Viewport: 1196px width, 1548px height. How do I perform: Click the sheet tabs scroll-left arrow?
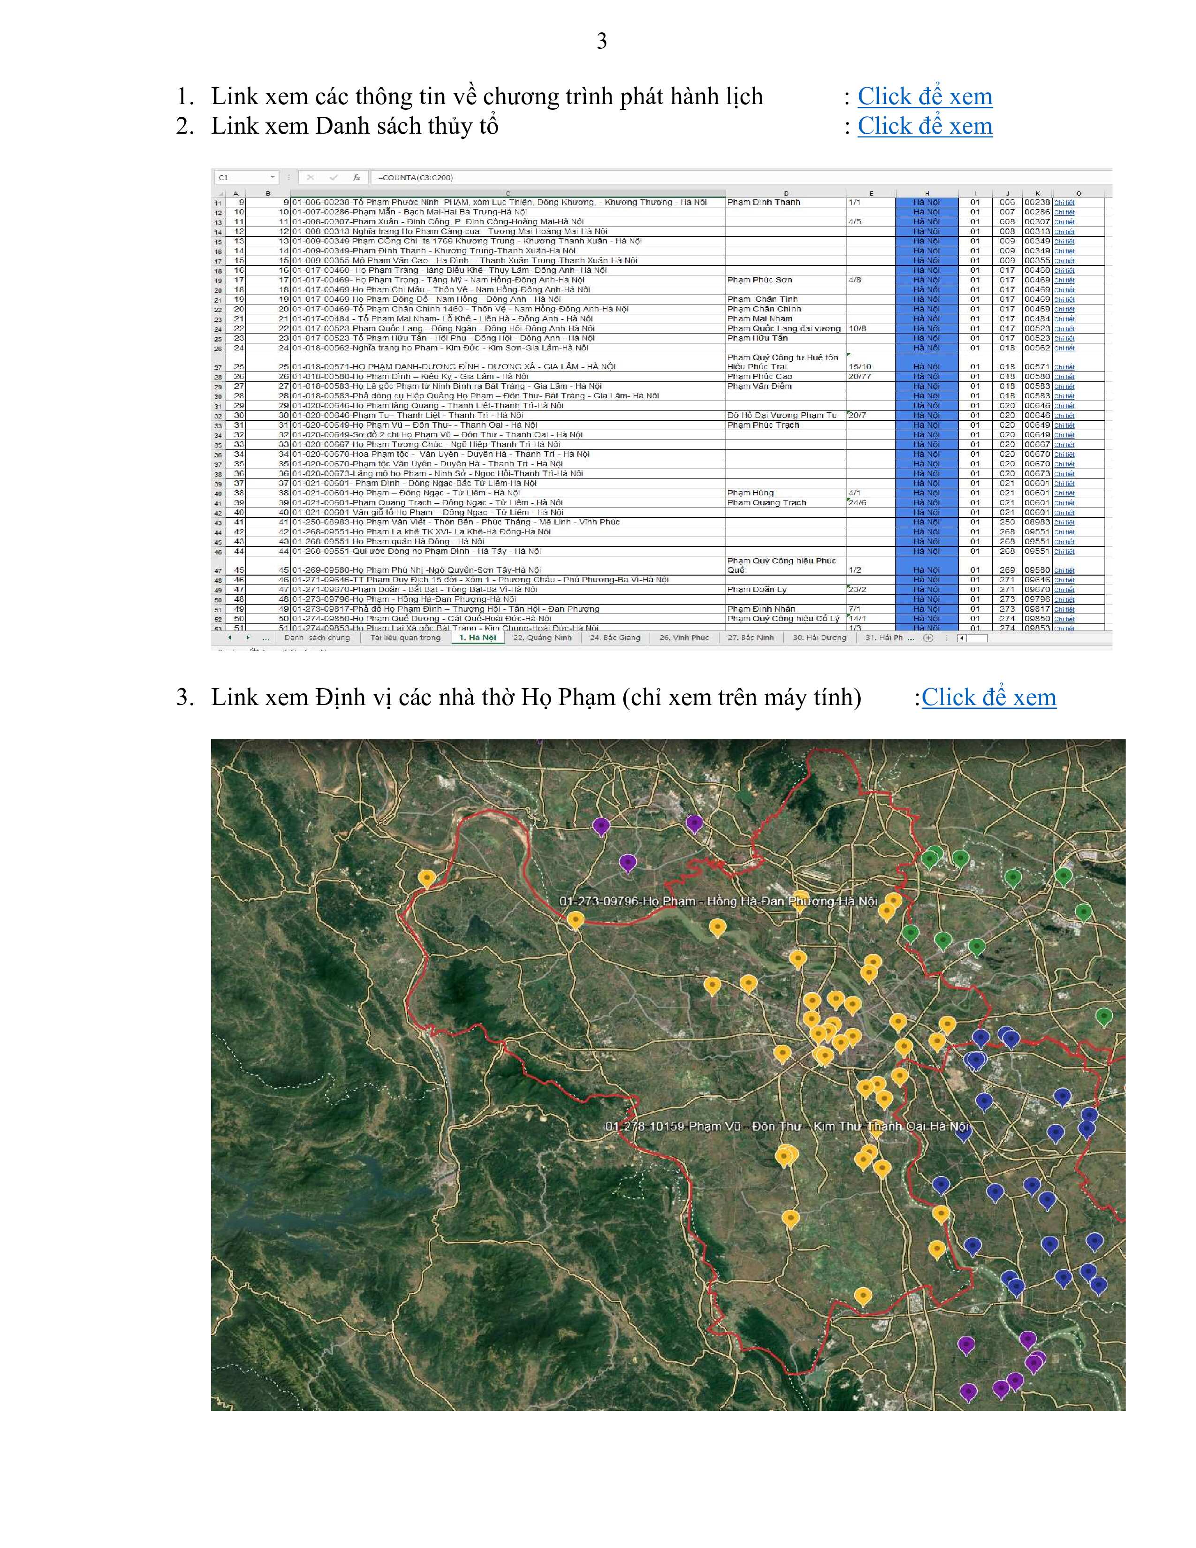click(x=229, y=637)
